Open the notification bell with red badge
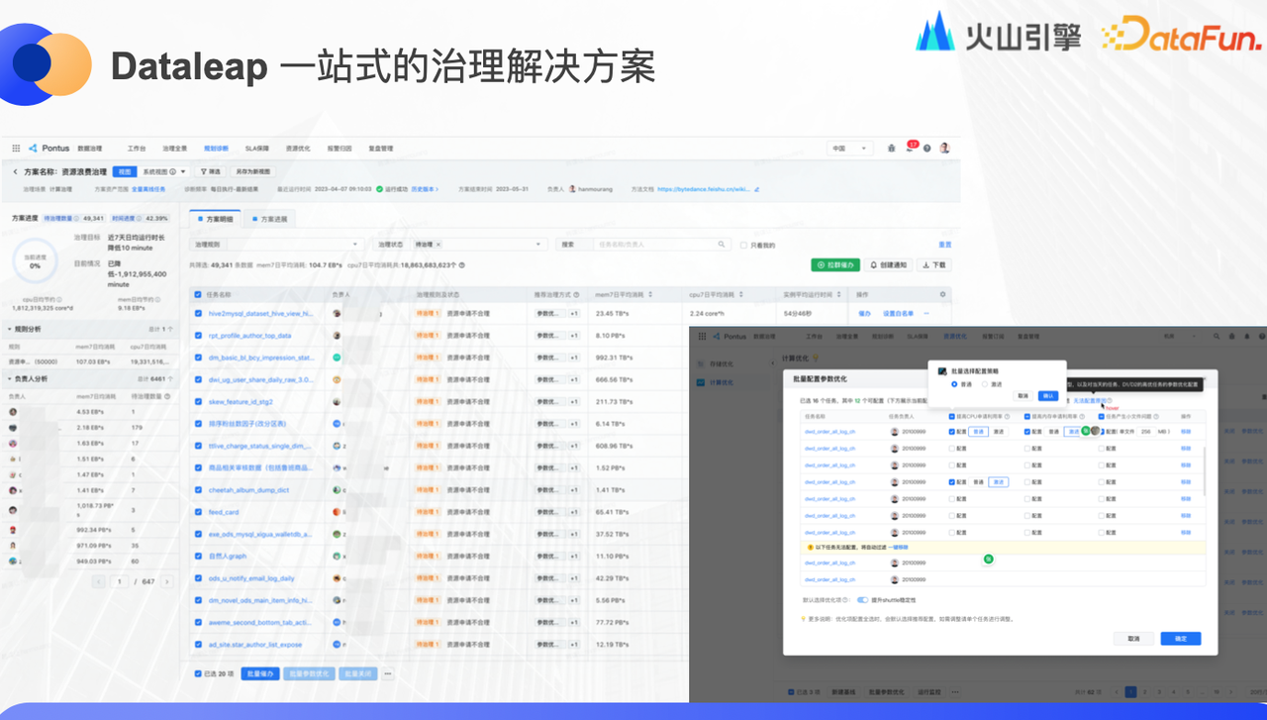This screenshot has width=1267, height=720. point(911,148)
